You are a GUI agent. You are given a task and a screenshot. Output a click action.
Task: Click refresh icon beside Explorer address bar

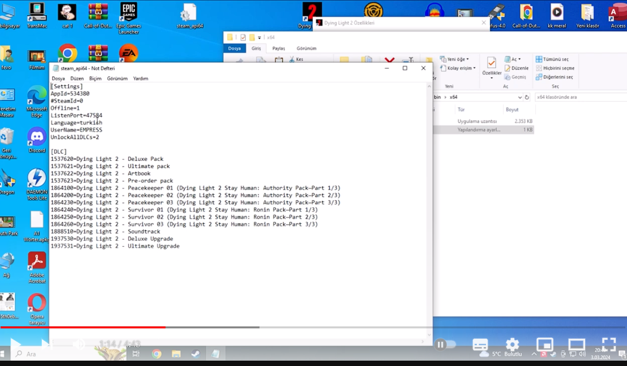pos(527,97)
